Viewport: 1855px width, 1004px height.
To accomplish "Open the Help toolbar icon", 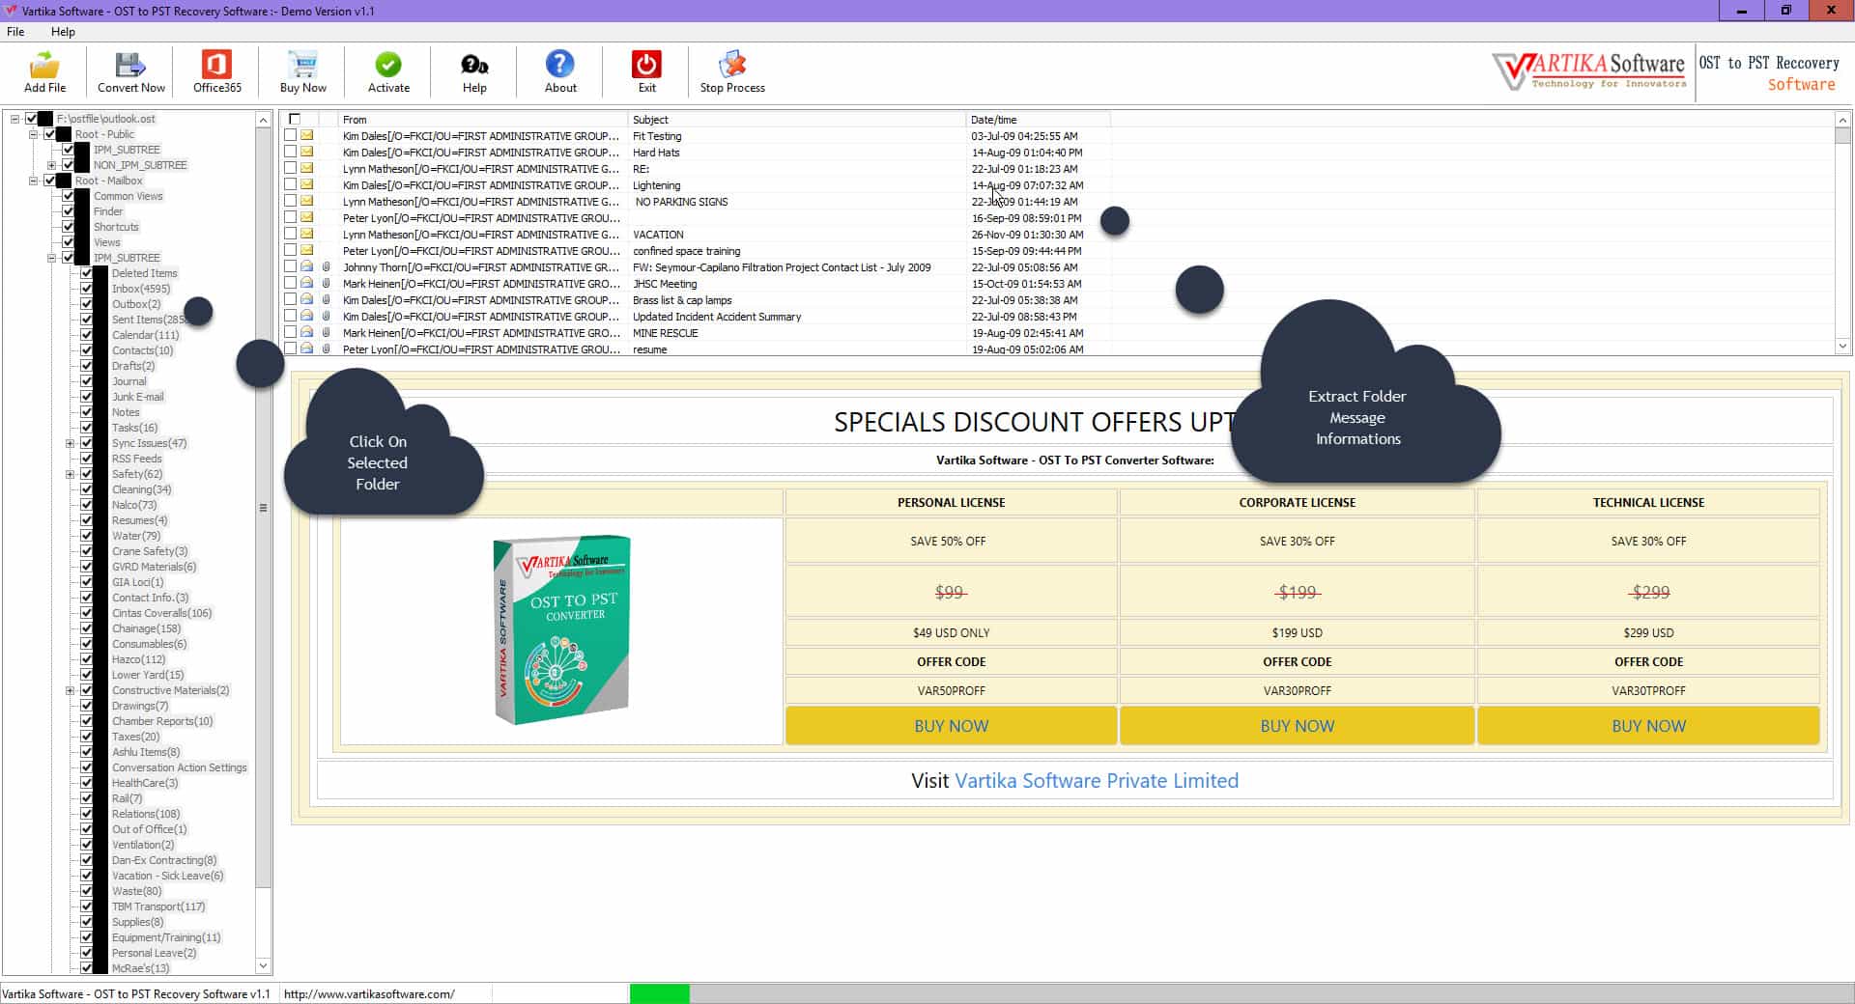I will (474, 72).
